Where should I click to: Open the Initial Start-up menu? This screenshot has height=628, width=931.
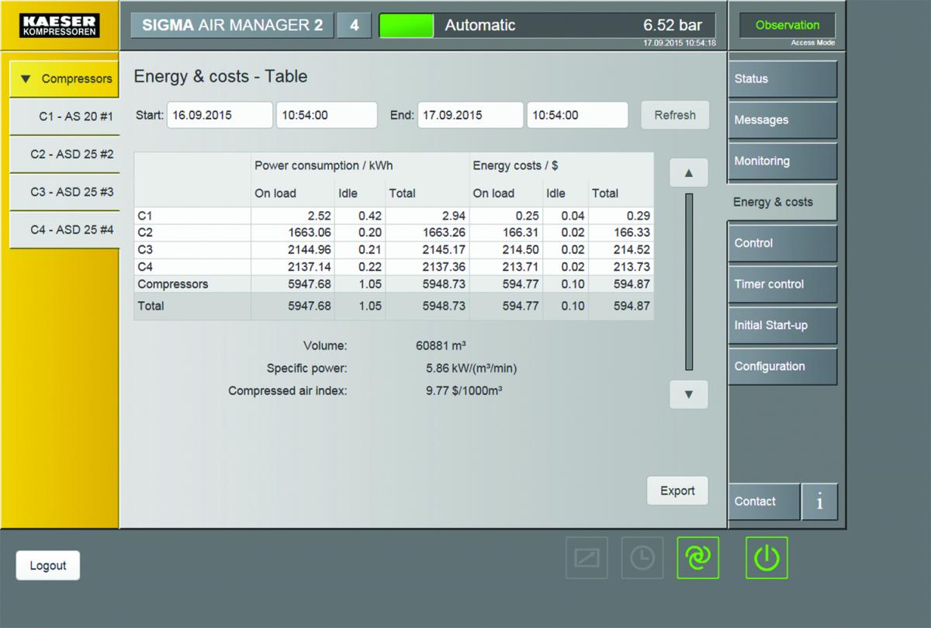[782, 325]
